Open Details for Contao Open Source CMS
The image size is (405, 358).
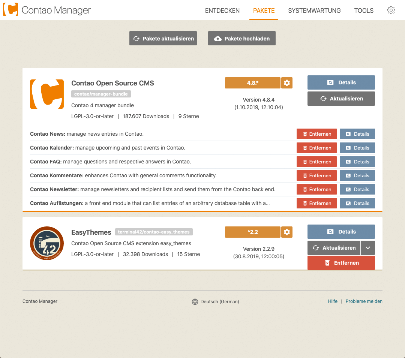coord(341,82)
